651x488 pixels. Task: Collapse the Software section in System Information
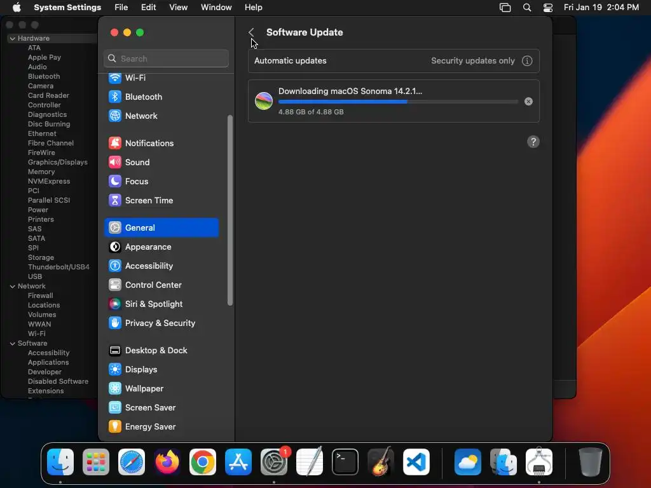coord(13,344)
